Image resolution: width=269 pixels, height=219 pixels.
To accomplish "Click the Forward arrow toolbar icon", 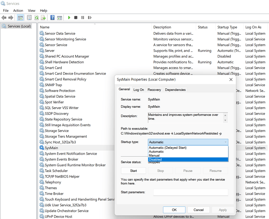I will 11,18.
